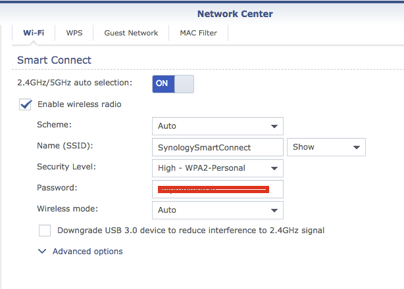The width and height of the screenshot is (404, 289).
Task: Switch to the Wi-Fi tab
Action: [x=34, y=33]
